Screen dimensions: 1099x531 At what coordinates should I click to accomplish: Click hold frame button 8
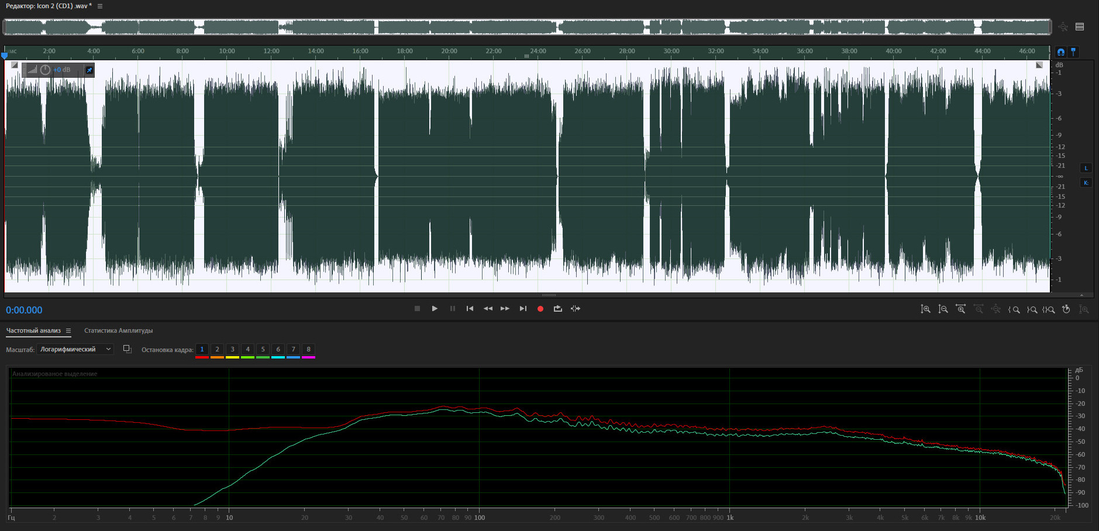point(308,350)
